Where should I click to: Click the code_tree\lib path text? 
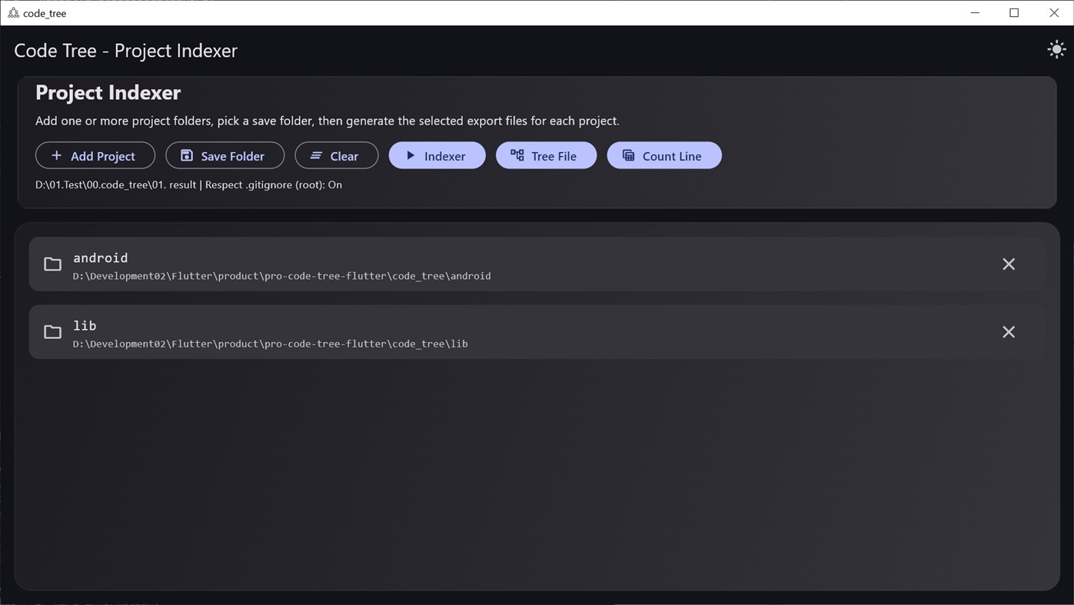[x=270, y=344]
